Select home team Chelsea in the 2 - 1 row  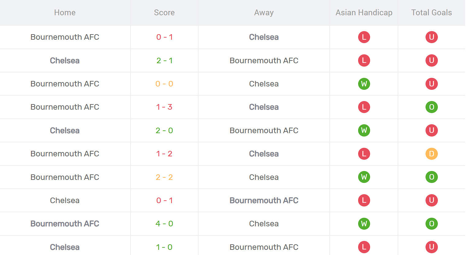(65, 60)
